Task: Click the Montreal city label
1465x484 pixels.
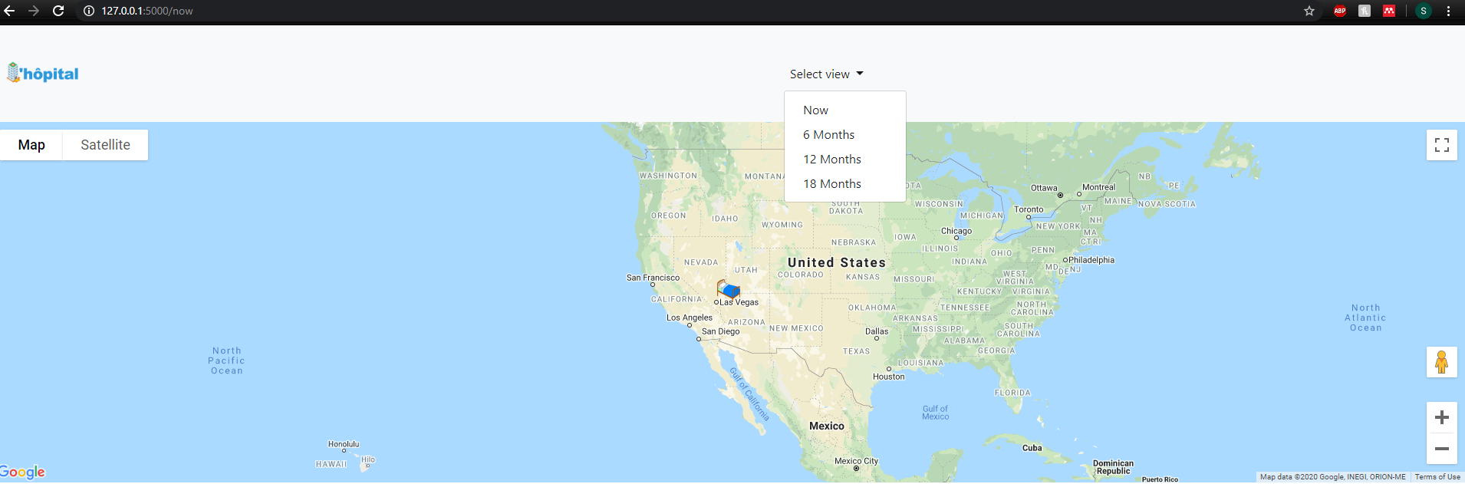Action: coord(1098,187)
